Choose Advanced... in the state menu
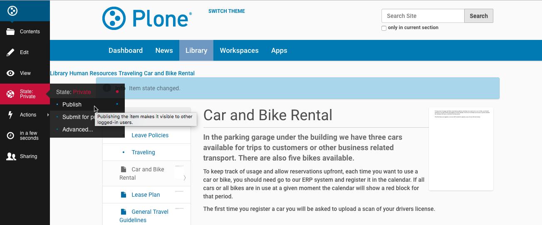The height and width of the screenshot is (225, 542). tap(77, 129)
